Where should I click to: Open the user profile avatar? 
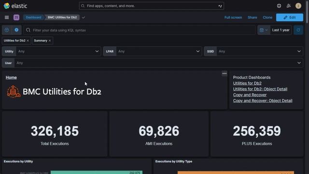pos(298,6)
